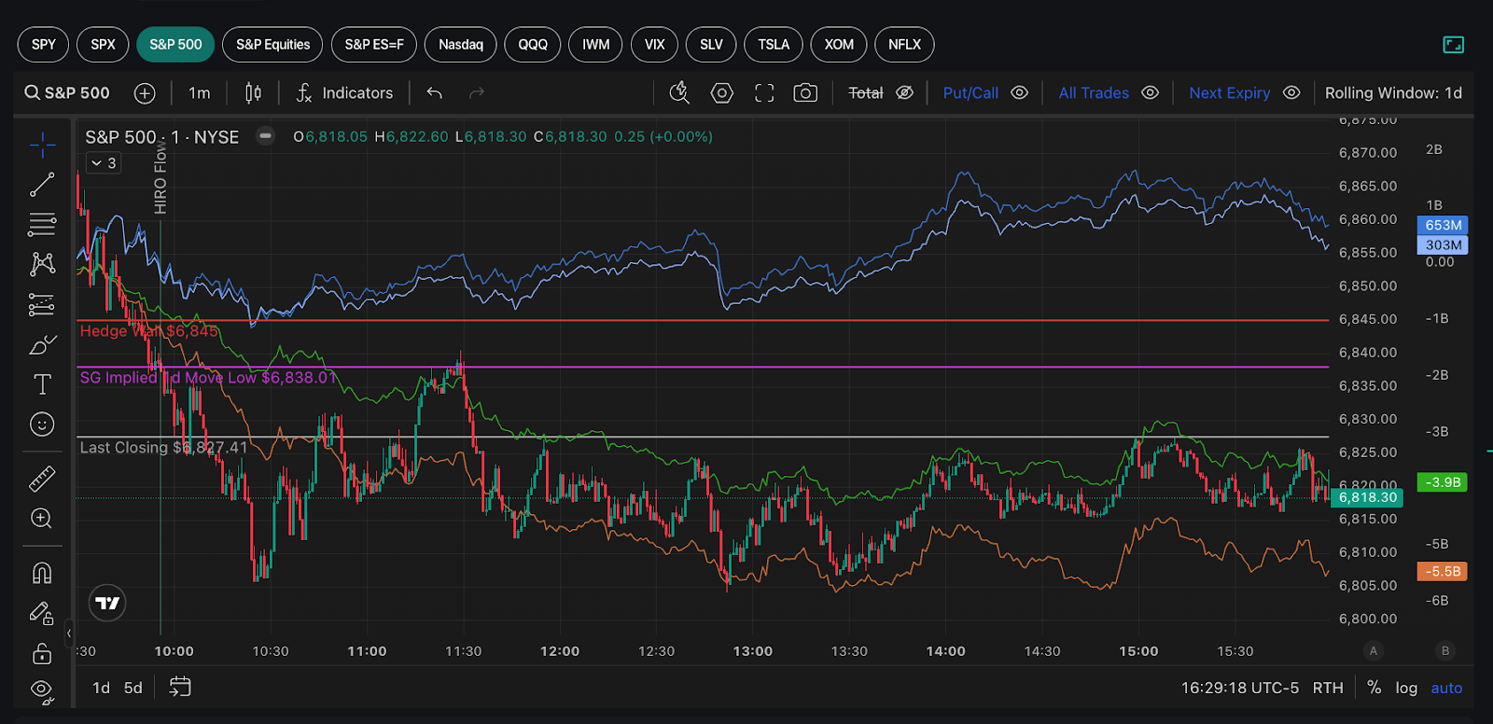Toggle Put/Call visibility eye
The width and height of the screenshot is (1493, 724).
1020,93
